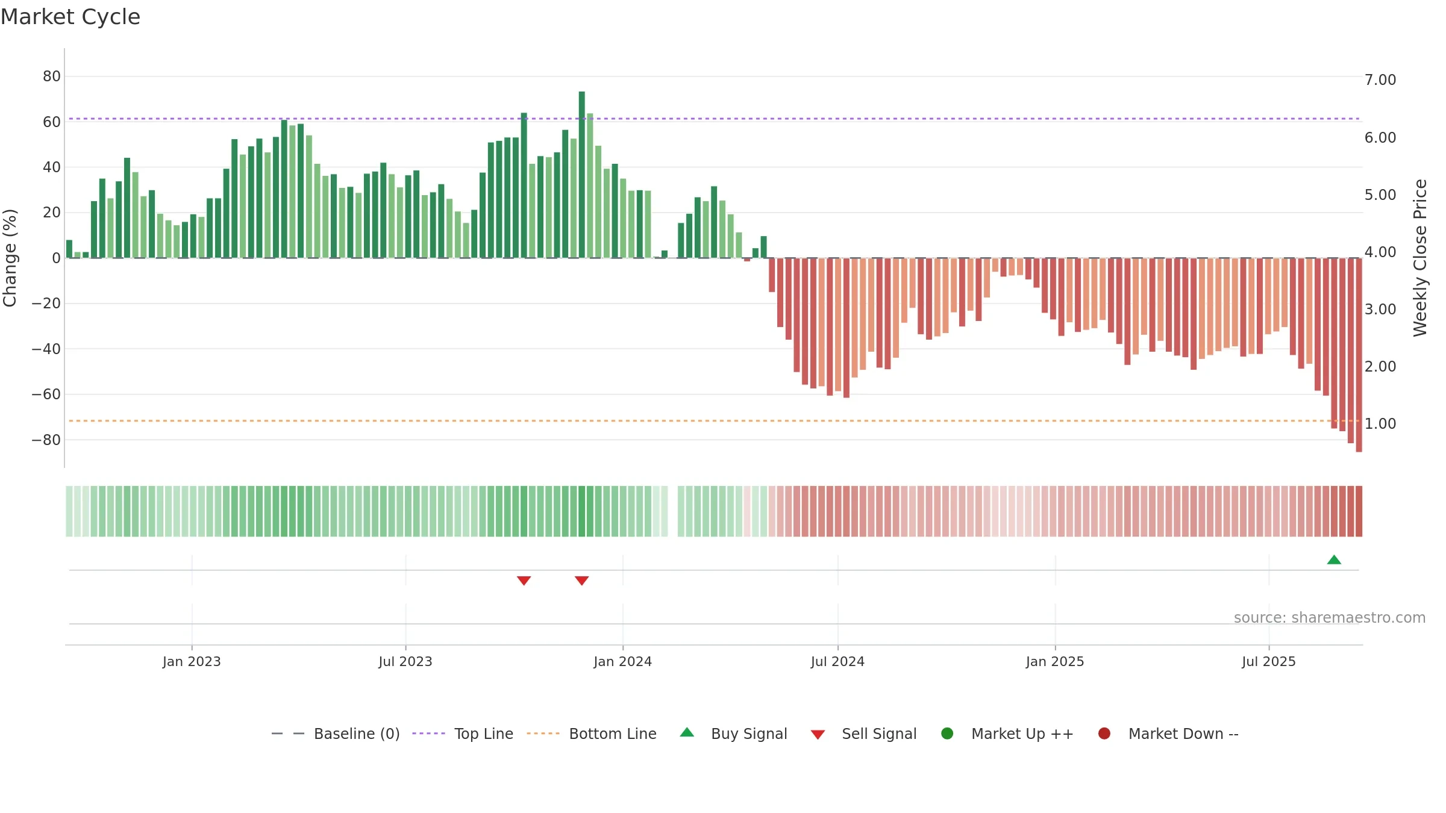Click the Jul 2023 axis label
This screenshot has width=1446, height=813.
pyautogui.click(x=405, y=661)
